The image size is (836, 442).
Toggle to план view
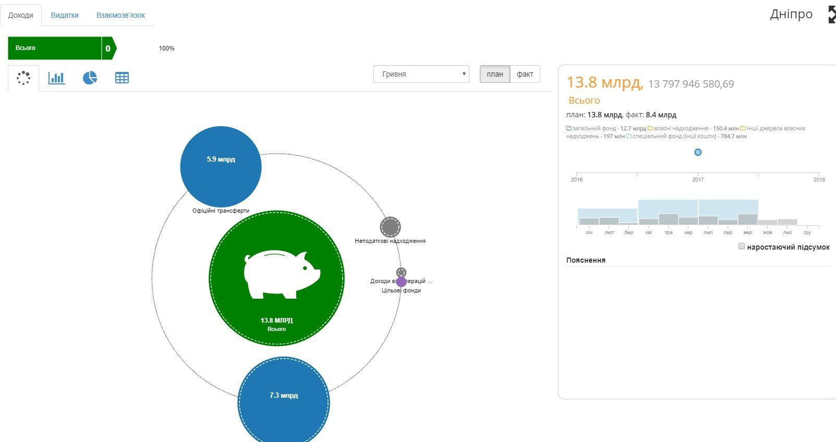click(494, 74)
